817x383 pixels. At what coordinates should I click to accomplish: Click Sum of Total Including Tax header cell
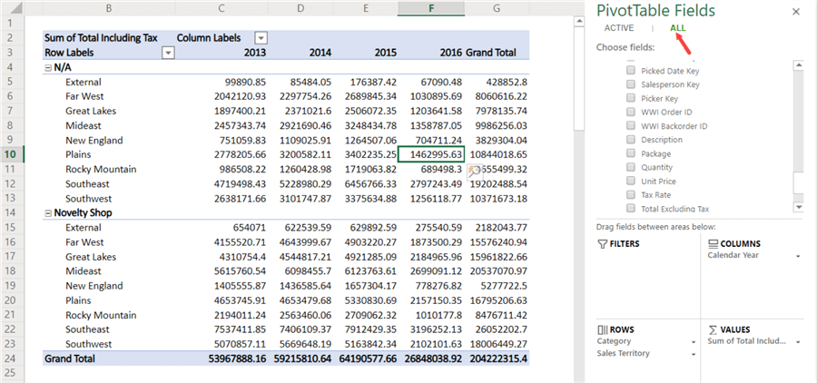coord(108,38)
